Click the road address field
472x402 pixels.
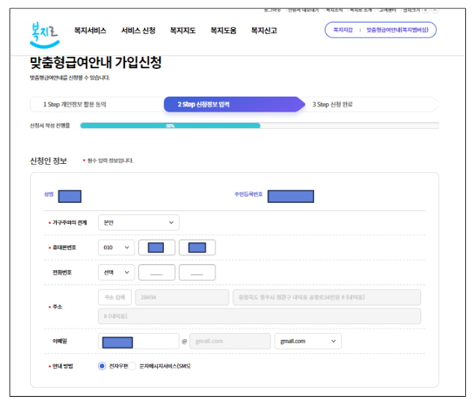(327, 297)
